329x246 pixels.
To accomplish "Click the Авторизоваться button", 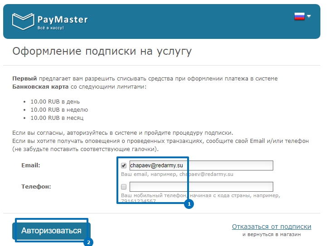I will (x=51, y=231).
